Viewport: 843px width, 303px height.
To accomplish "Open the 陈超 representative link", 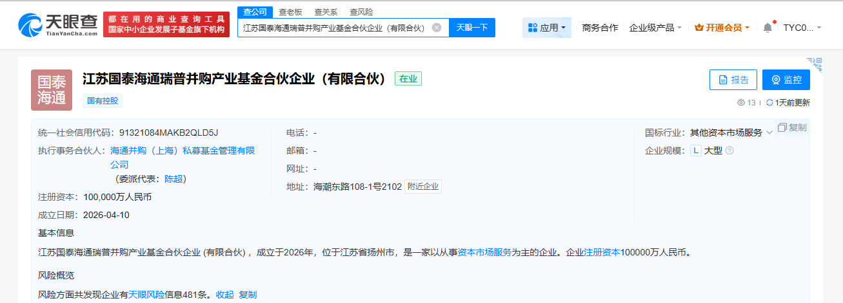I will tap(174, 179).
